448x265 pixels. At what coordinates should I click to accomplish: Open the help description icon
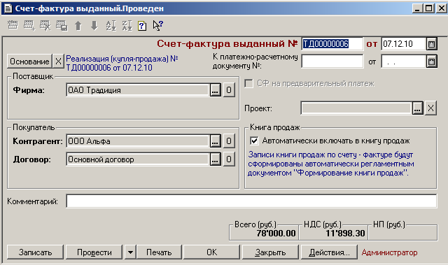(142, 26)
